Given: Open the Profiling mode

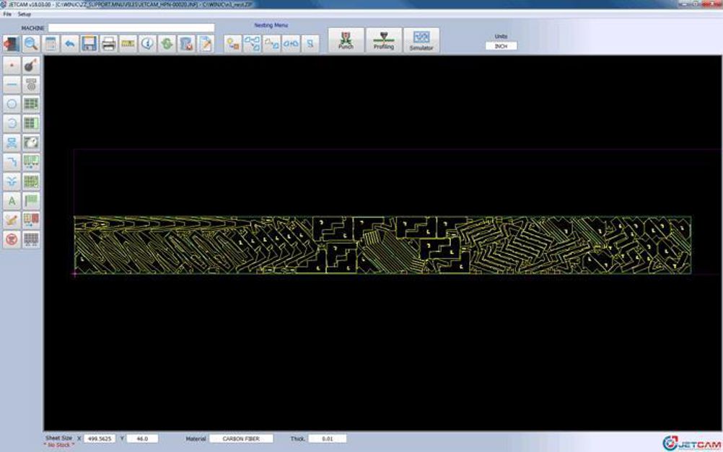Looking at the screenshot, I should pos(384,40).
